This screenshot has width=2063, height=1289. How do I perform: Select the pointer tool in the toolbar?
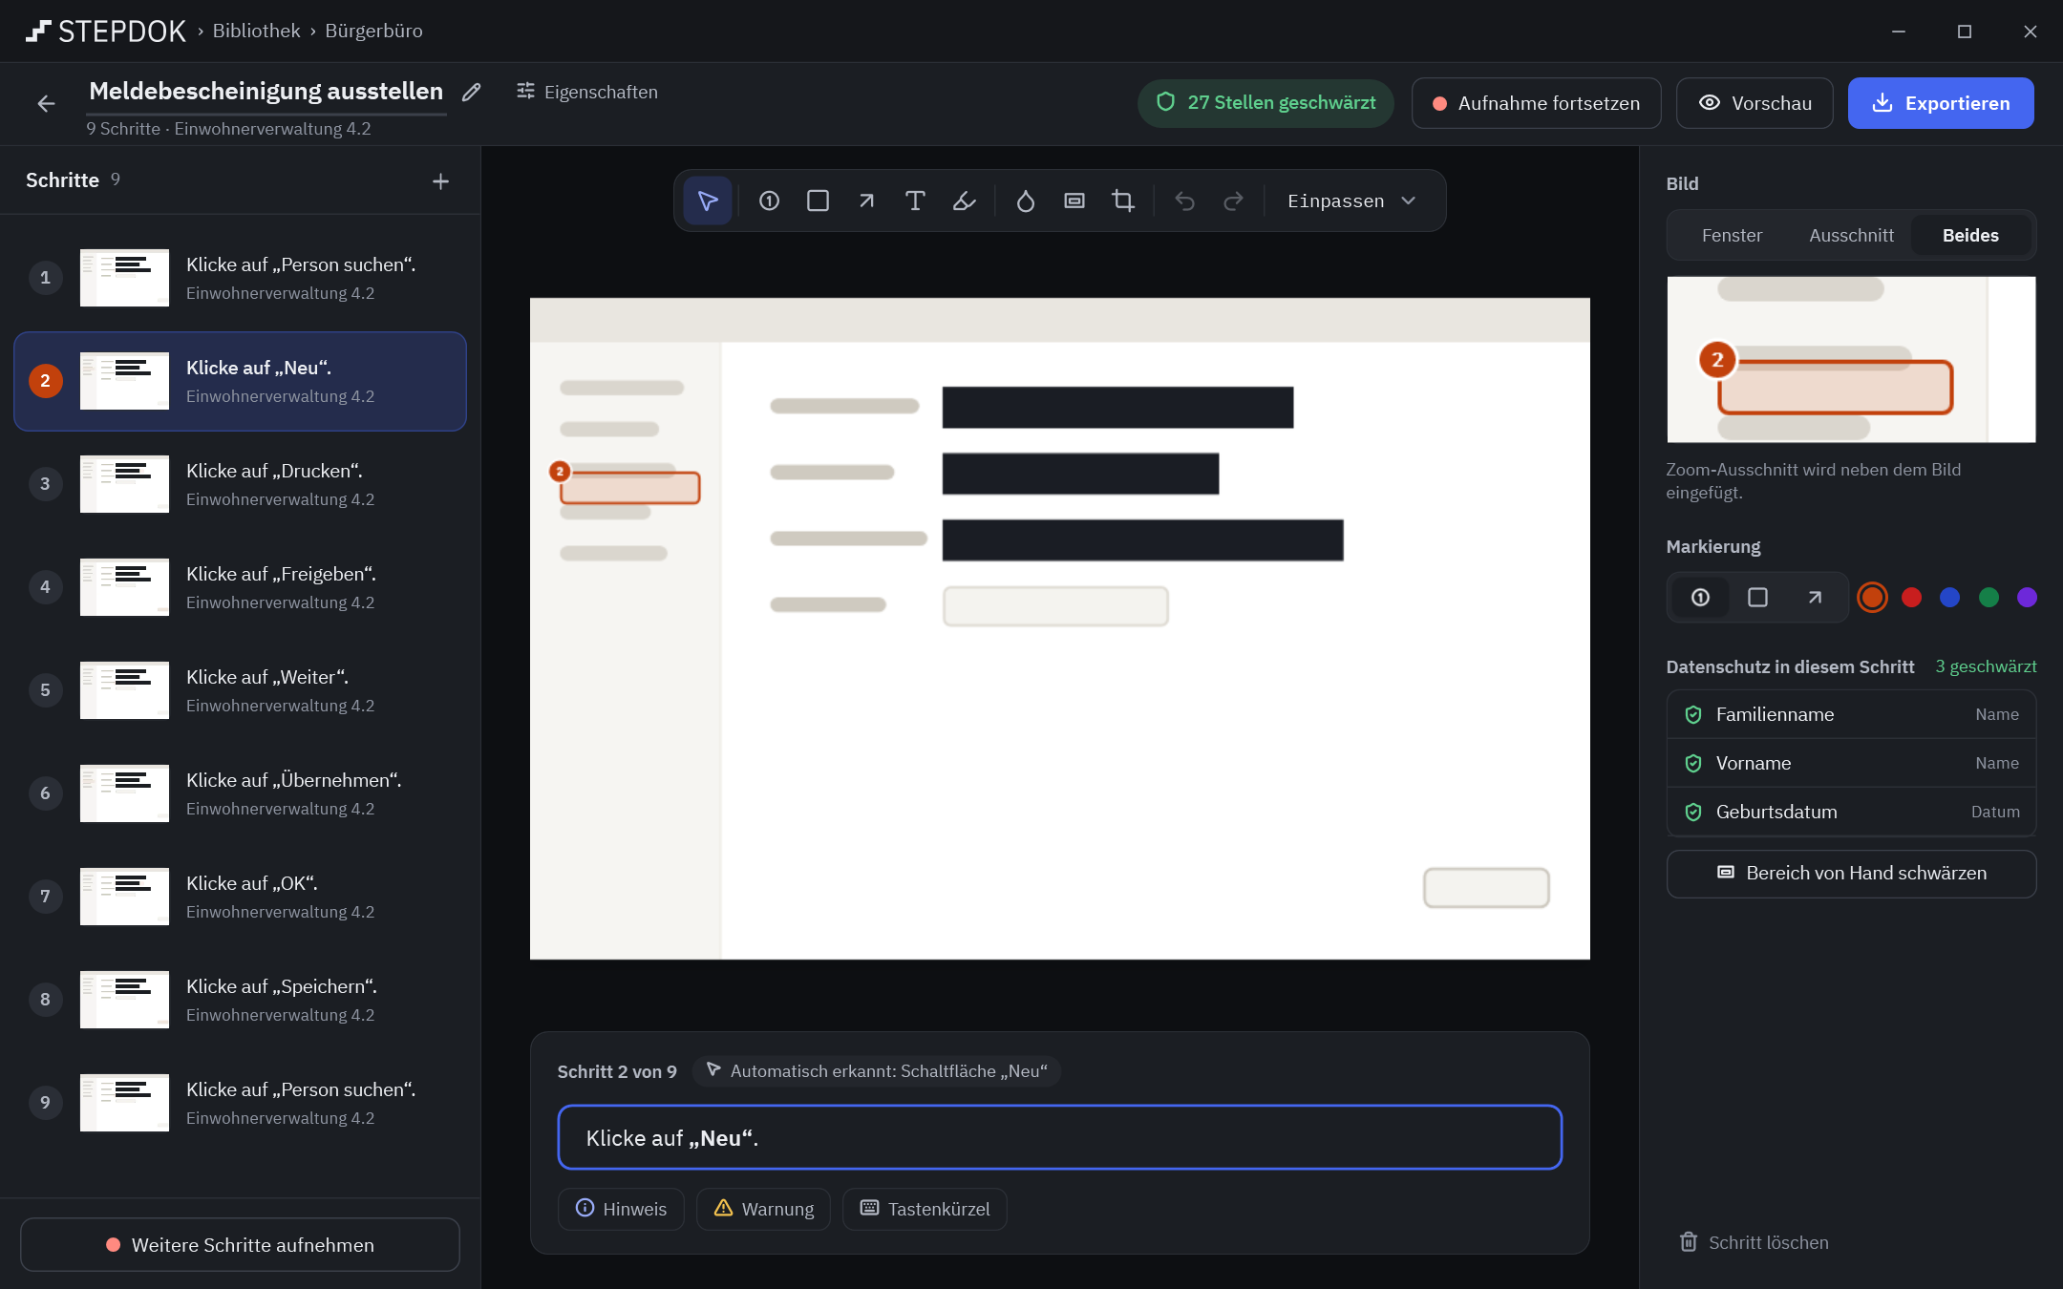point(708,201)
